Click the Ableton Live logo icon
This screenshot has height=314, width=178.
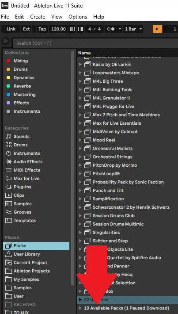click(x=4, y=5)
